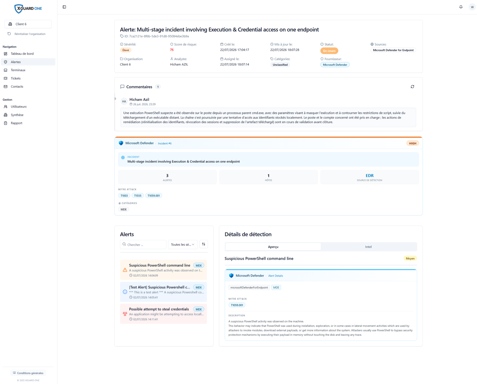Open the Incident #6 link

tap(165, 143)
